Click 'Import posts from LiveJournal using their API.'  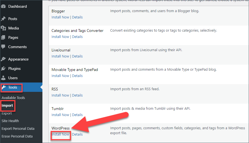click(x=146, y=50)
